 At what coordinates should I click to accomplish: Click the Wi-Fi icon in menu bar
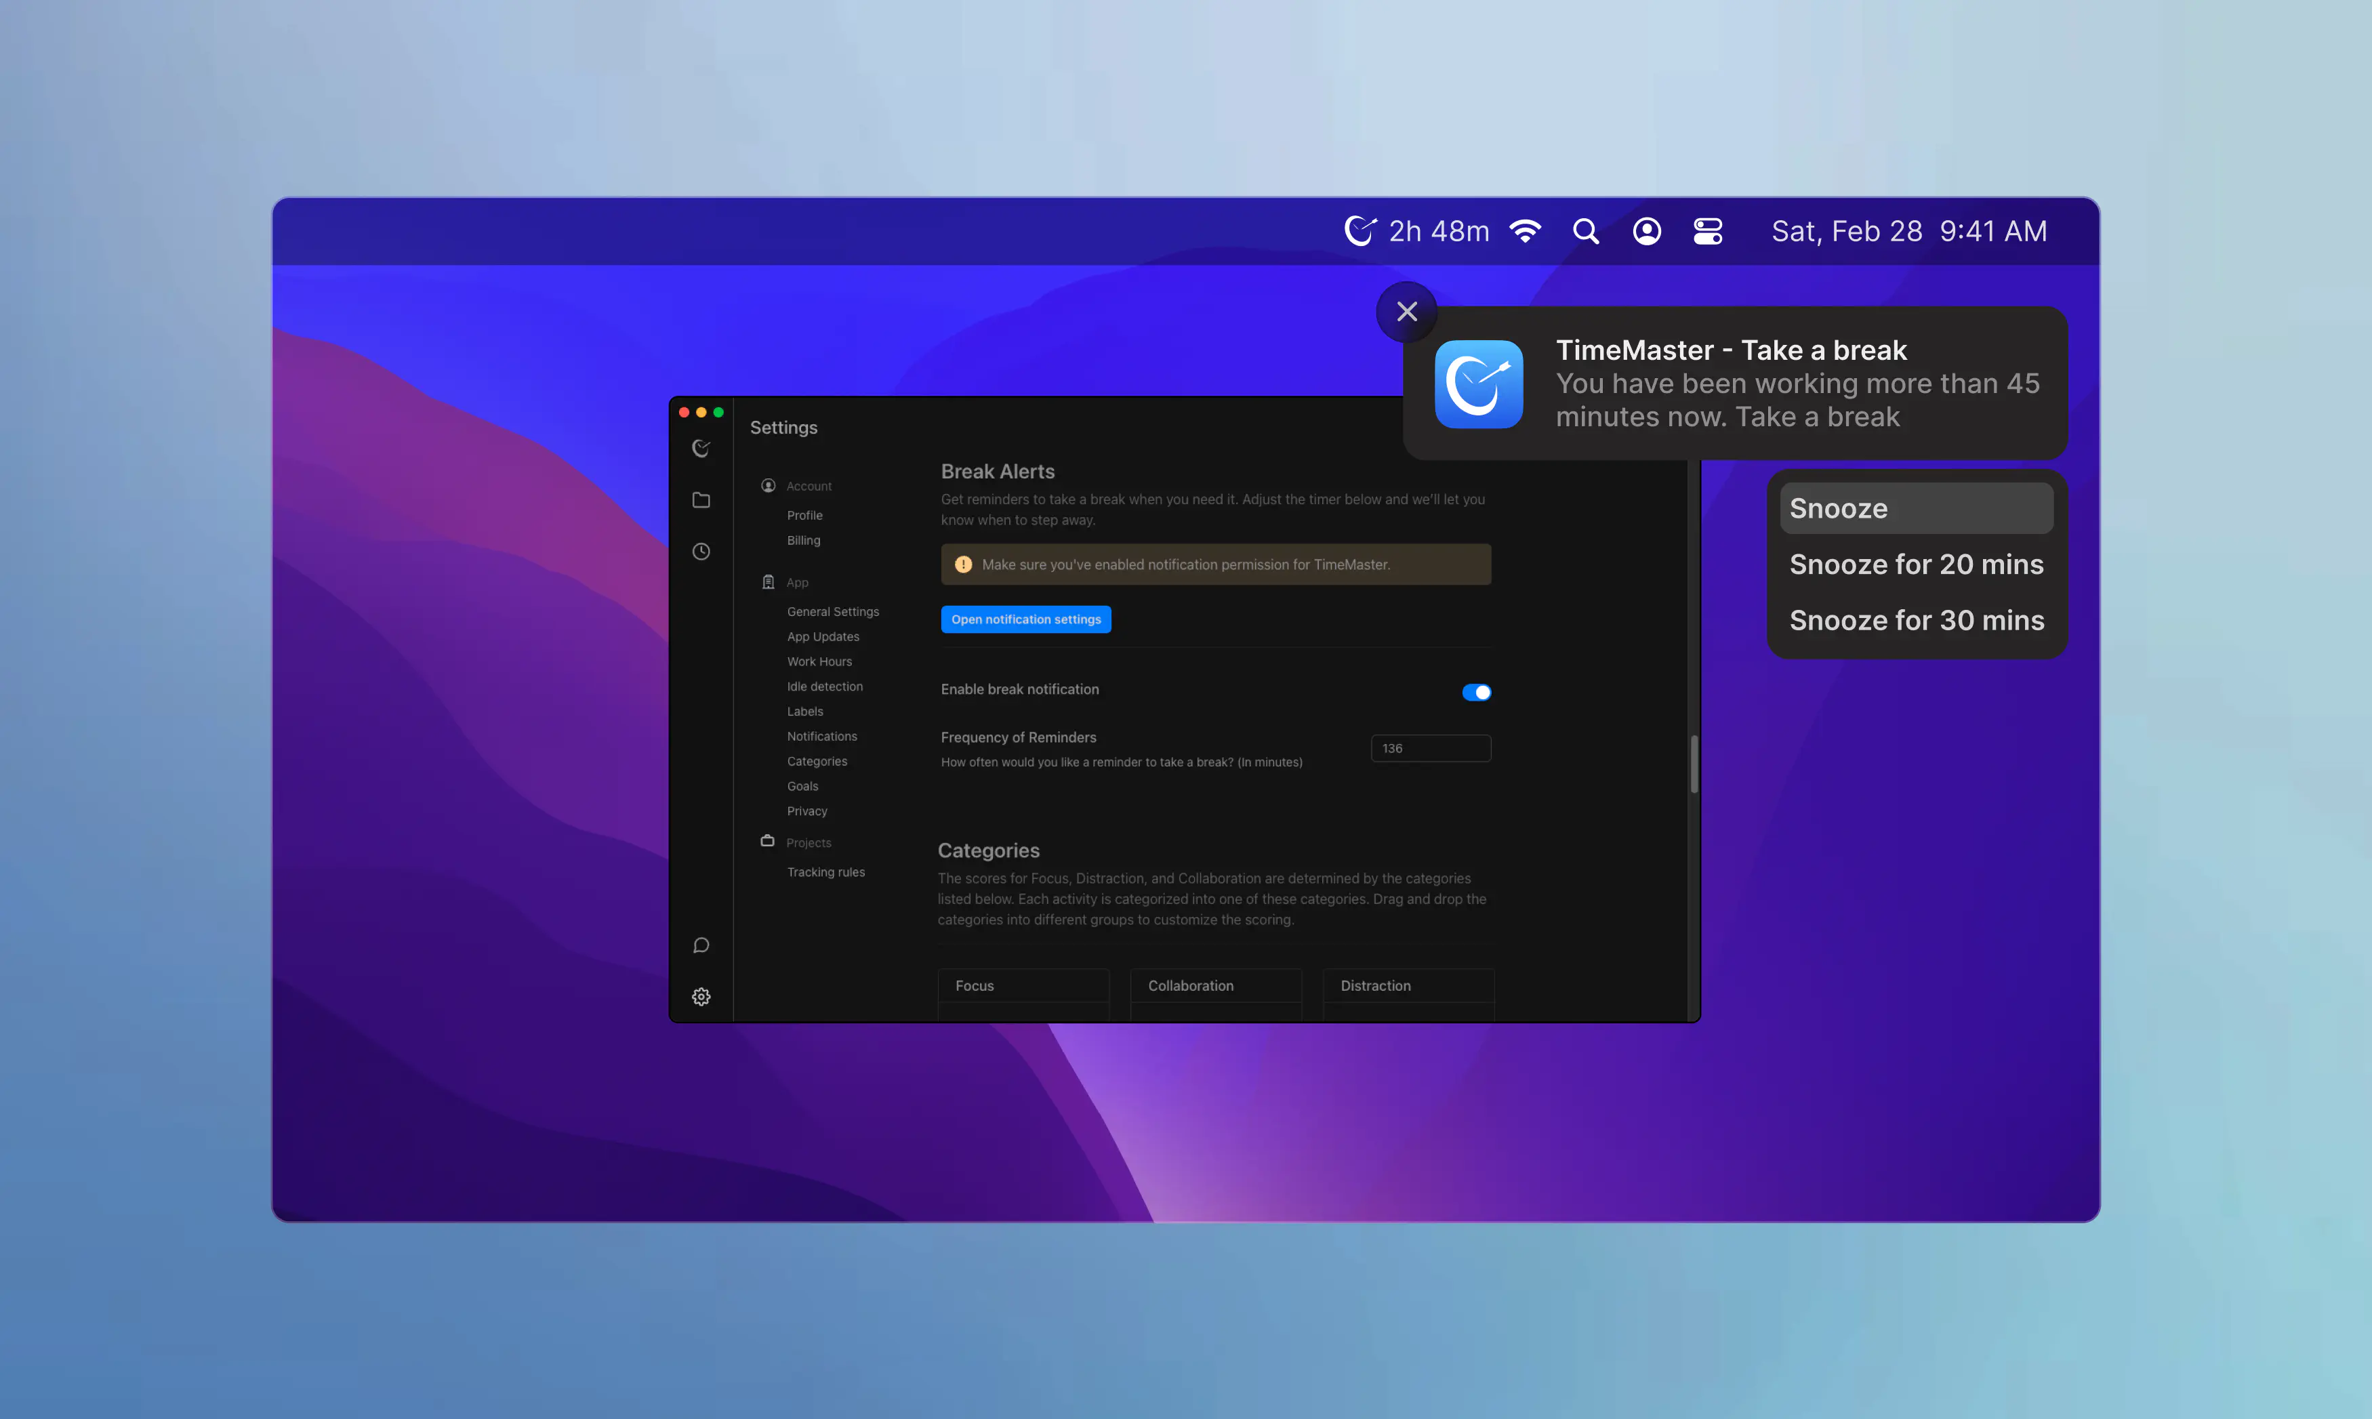pyautogui.click(x=1525, y=231)
